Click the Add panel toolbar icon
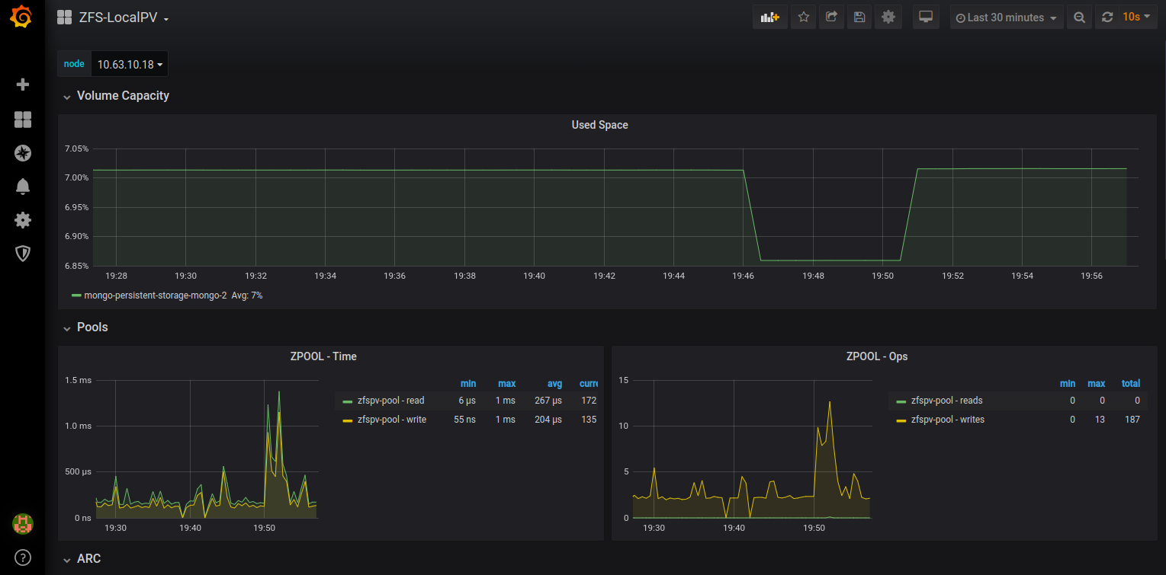The height and width of the screenshot is (575, 1166). click(x=769, y=18)
